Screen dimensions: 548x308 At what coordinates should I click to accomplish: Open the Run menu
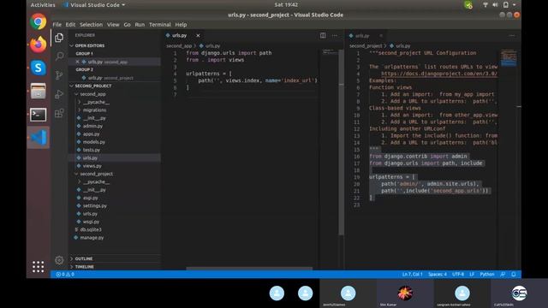click(140, 25)
